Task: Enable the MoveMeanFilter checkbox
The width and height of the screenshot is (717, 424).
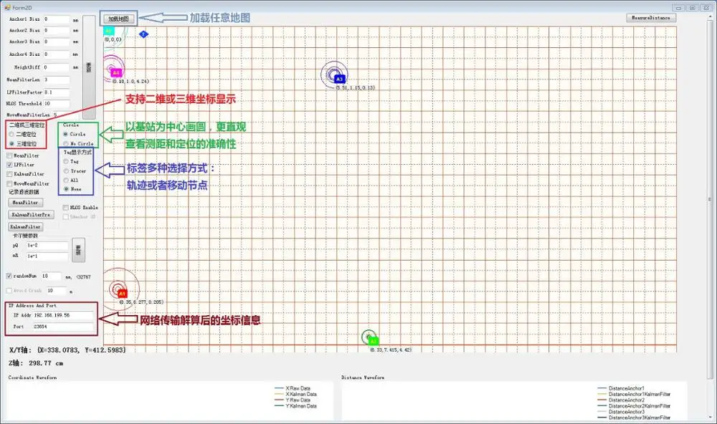Action: 9,183
